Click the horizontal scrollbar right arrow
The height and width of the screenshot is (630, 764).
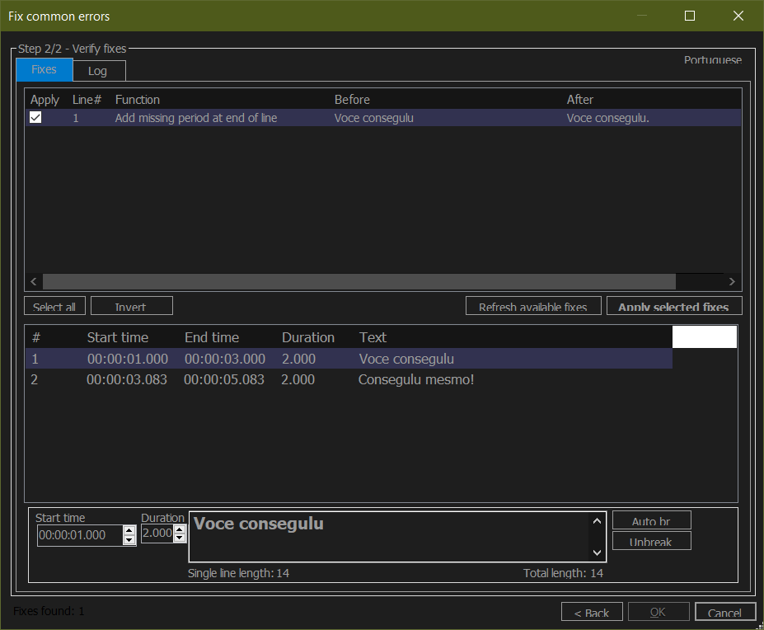click(731, 281)
